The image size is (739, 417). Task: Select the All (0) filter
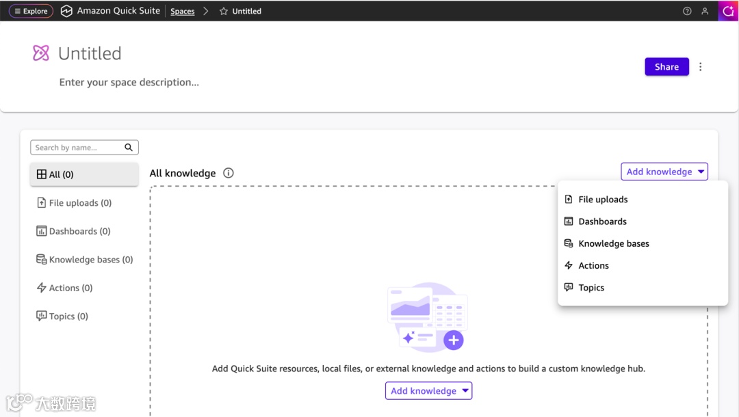point(84,174)
